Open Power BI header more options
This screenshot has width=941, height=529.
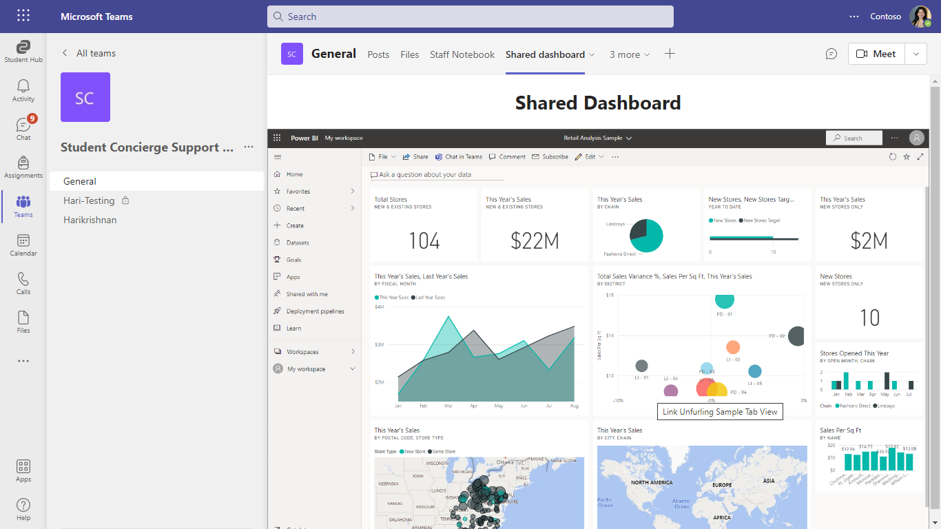click(894, 138)
